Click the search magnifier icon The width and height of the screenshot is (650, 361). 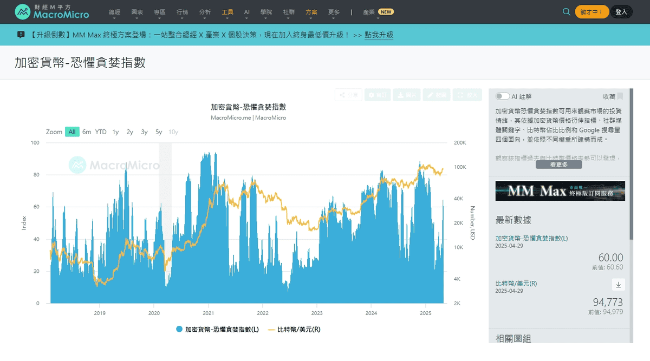coord(566,11)
